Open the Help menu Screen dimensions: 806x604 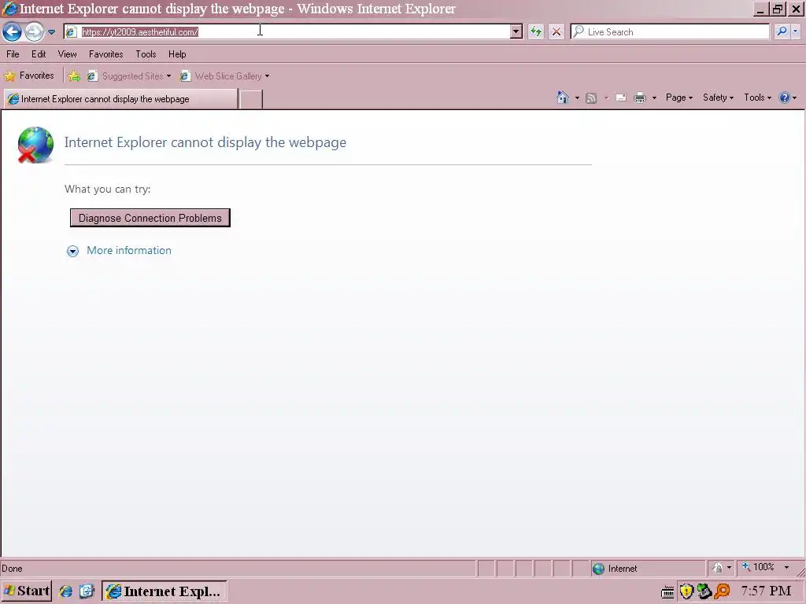177,54
